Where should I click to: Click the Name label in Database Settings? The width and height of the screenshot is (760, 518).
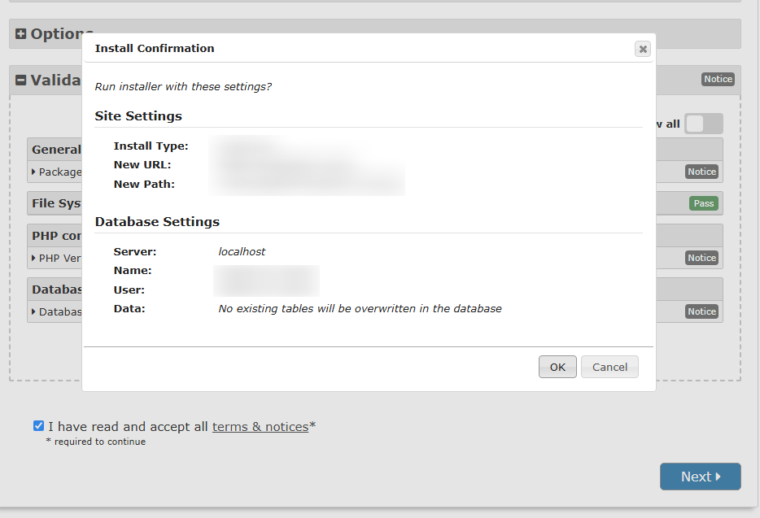133,271
